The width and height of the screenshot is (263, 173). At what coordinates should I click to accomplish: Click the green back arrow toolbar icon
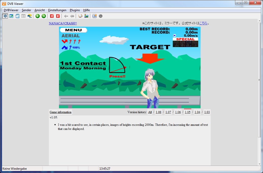[x=38, y=16]
